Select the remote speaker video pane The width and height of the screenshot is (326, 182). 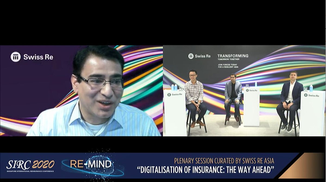[x=81, y=91]
